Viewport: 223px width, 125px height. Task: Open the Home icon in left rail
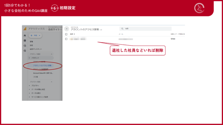tap(25, 36)
